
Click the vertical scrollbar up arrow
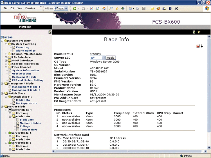click(209, 36)
